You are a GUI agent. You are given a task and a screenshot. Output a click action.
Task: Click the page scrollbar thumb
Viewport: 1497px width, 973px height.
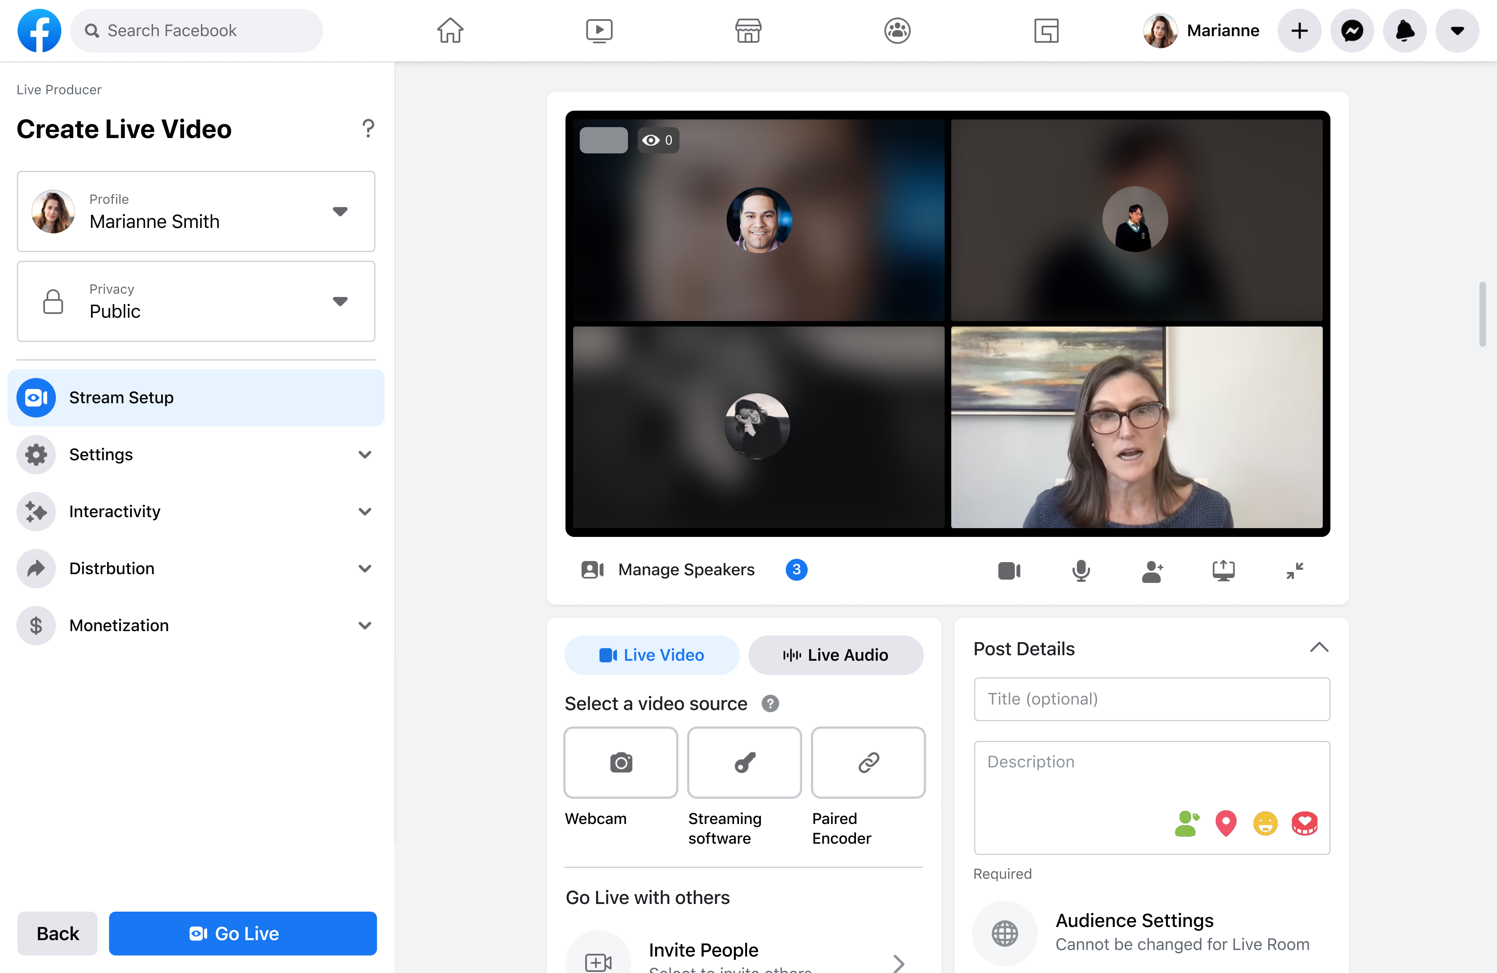tap(1482, 314)
